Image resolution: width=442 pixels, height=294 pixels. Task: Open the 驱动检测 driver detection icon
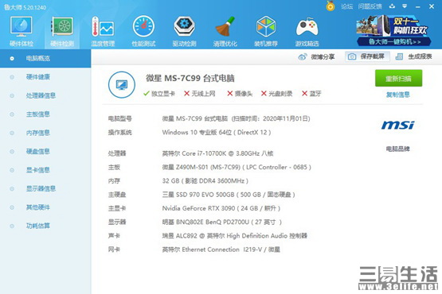(x=184, y=31)
